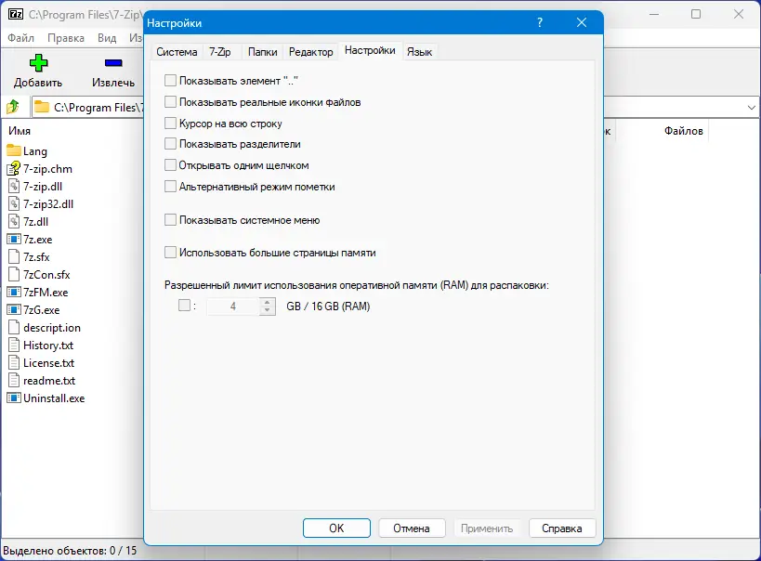This screenshot has height=561, width=761.
Task: Select the 7-zip.chm help file icon
Action: coord(14,168)
